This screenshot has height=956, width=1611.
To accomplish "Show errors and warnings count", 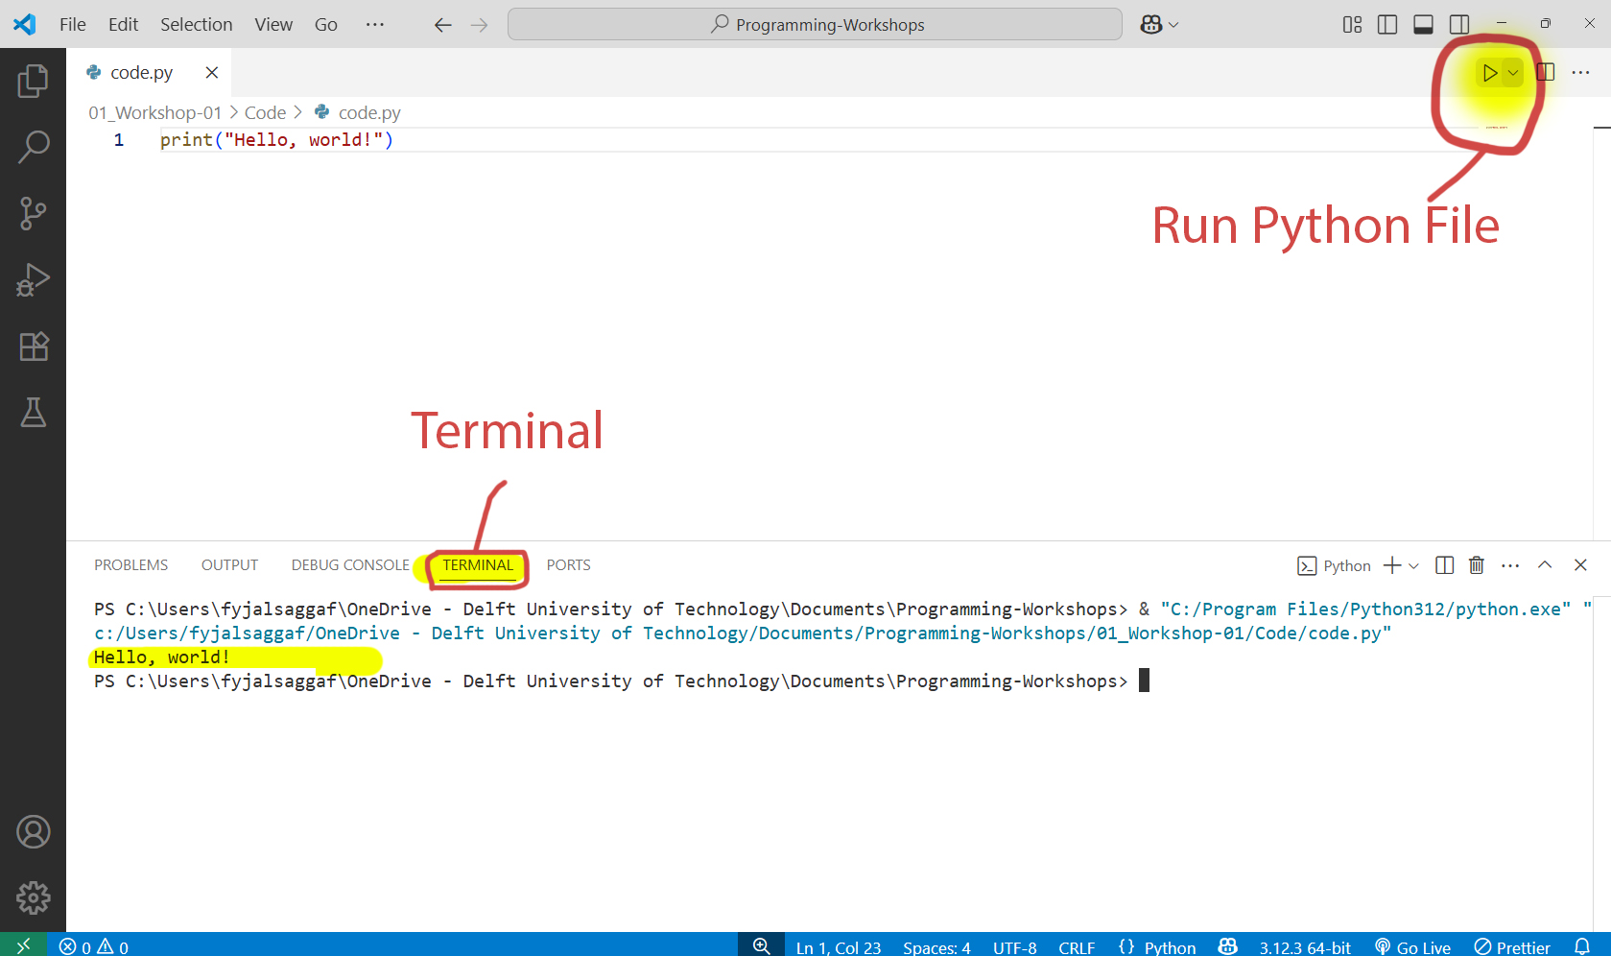I will tap(94, 946).
